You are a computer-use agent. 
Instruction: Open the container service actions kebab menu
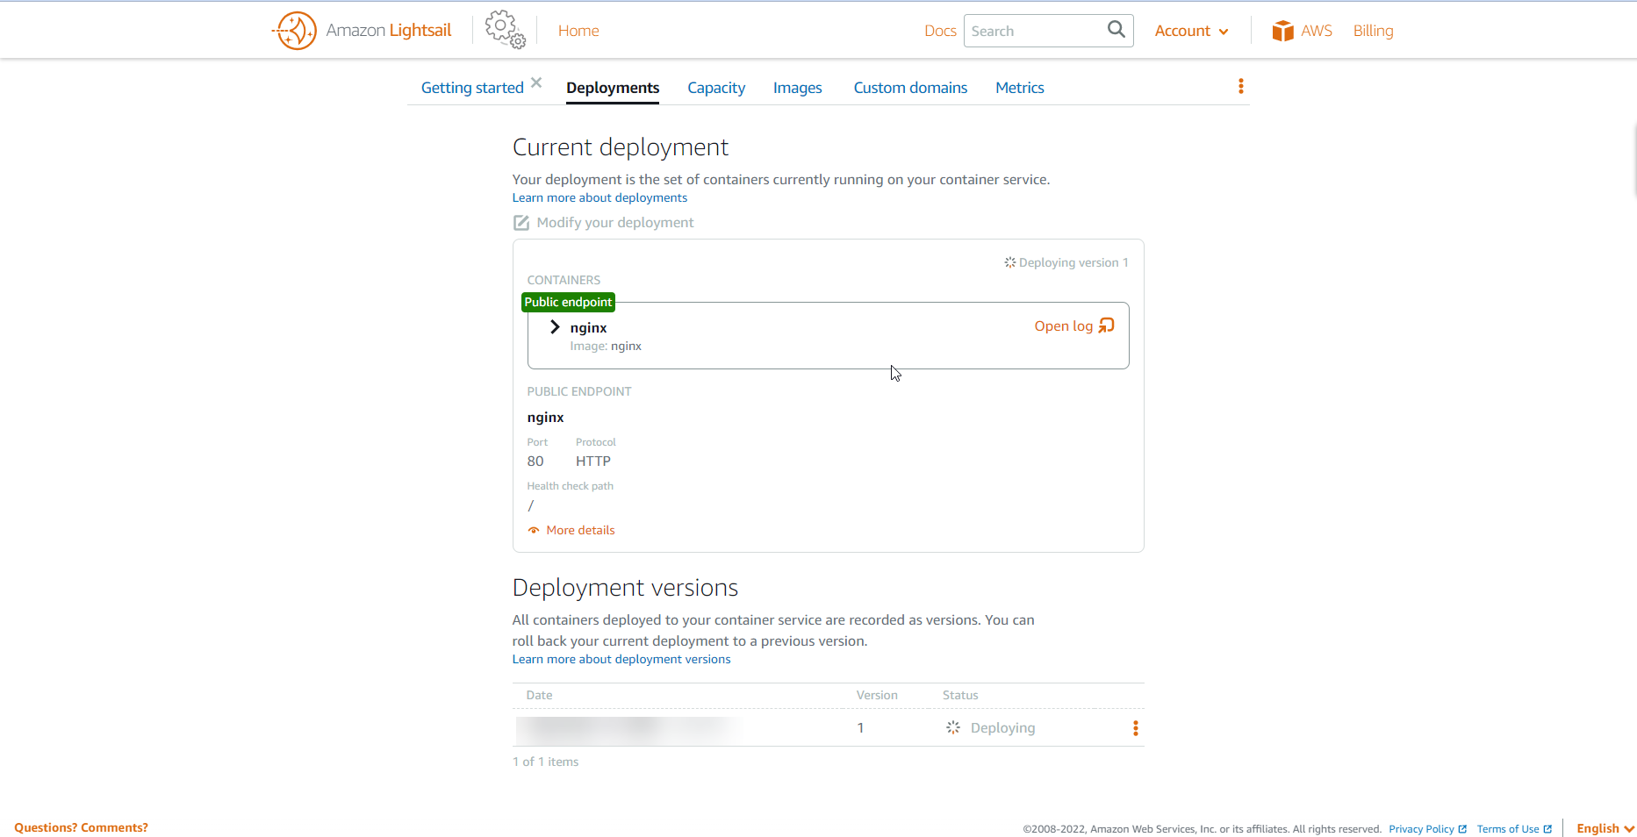(1240, 86)
